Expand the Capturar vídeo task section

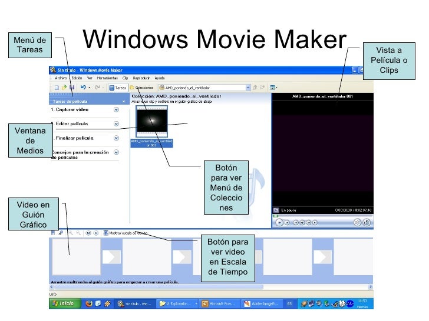[116, 109]
